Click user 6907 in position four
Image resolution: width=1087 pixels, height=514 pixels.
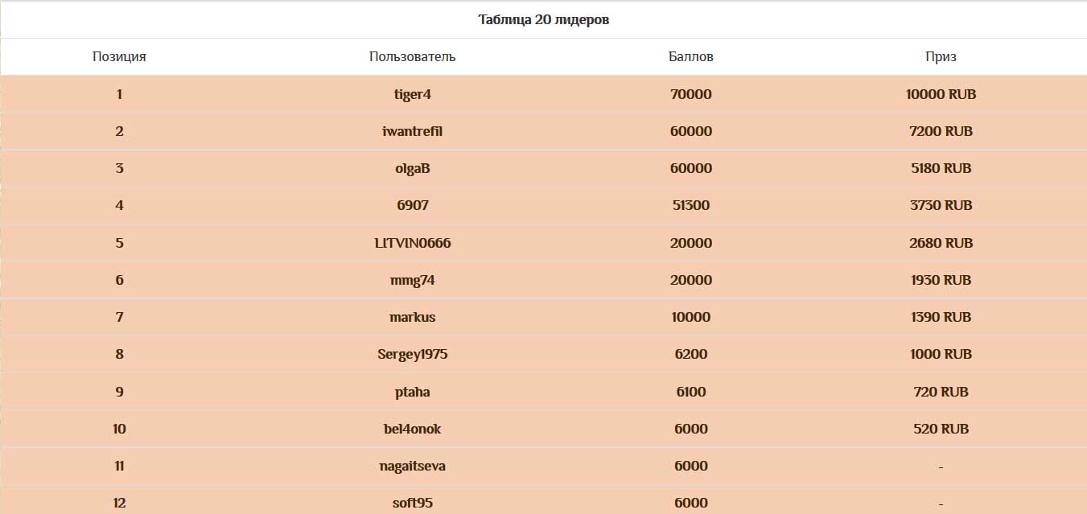pyautogui.click(x=413, y=205)
